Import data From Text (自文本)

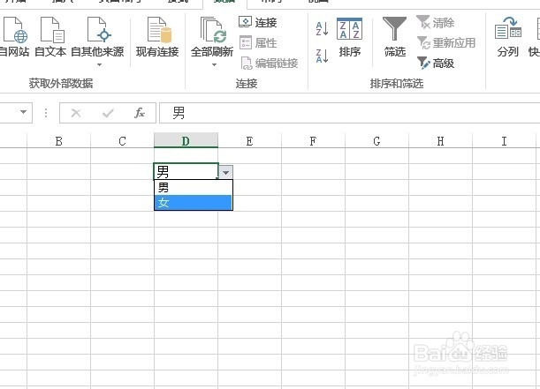pos(50,37)
